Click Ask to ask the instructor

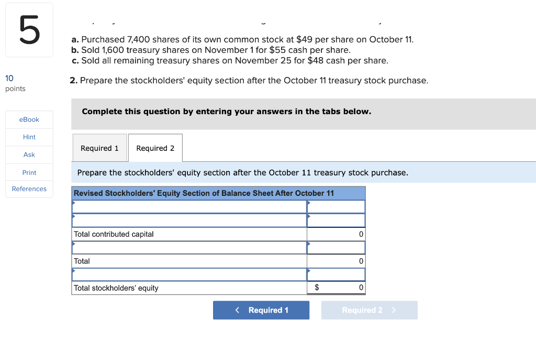29,154
